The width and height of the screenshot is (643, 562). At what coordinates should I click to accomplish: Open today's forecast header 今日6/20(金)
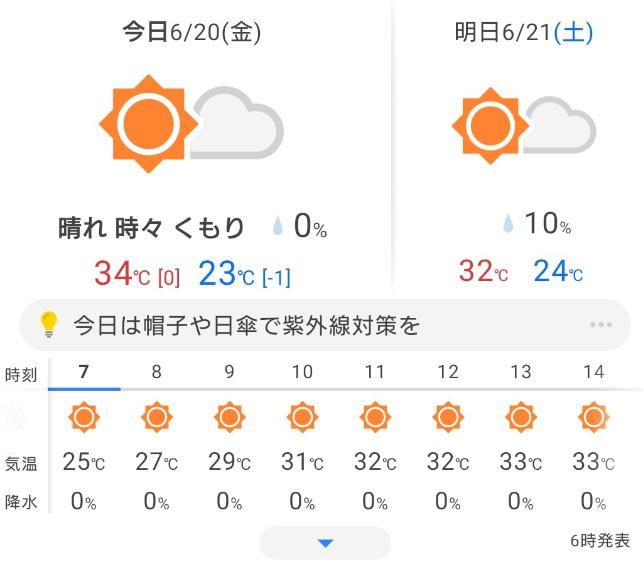point(192,33)
